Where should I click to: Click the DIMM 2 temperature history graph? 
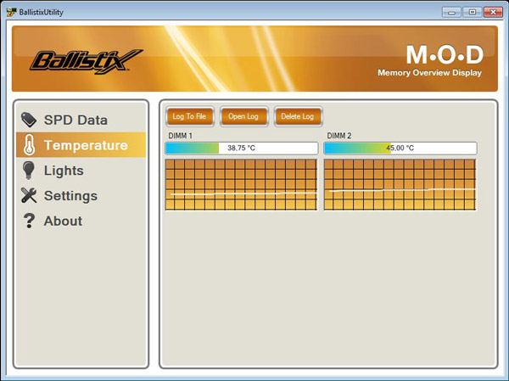coord(400,184)
